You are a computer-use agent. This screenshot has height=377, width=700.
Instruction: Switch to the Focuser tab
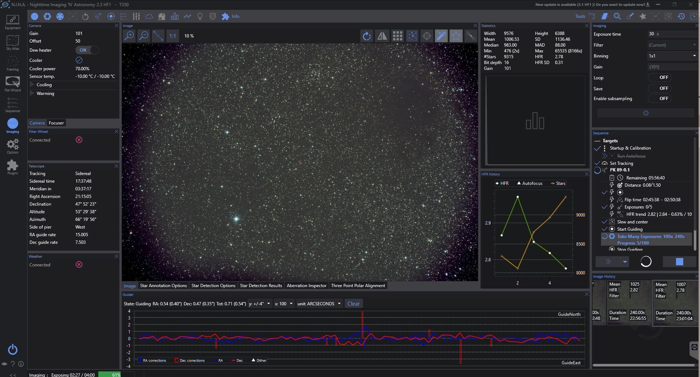click(x=56, y=123)
